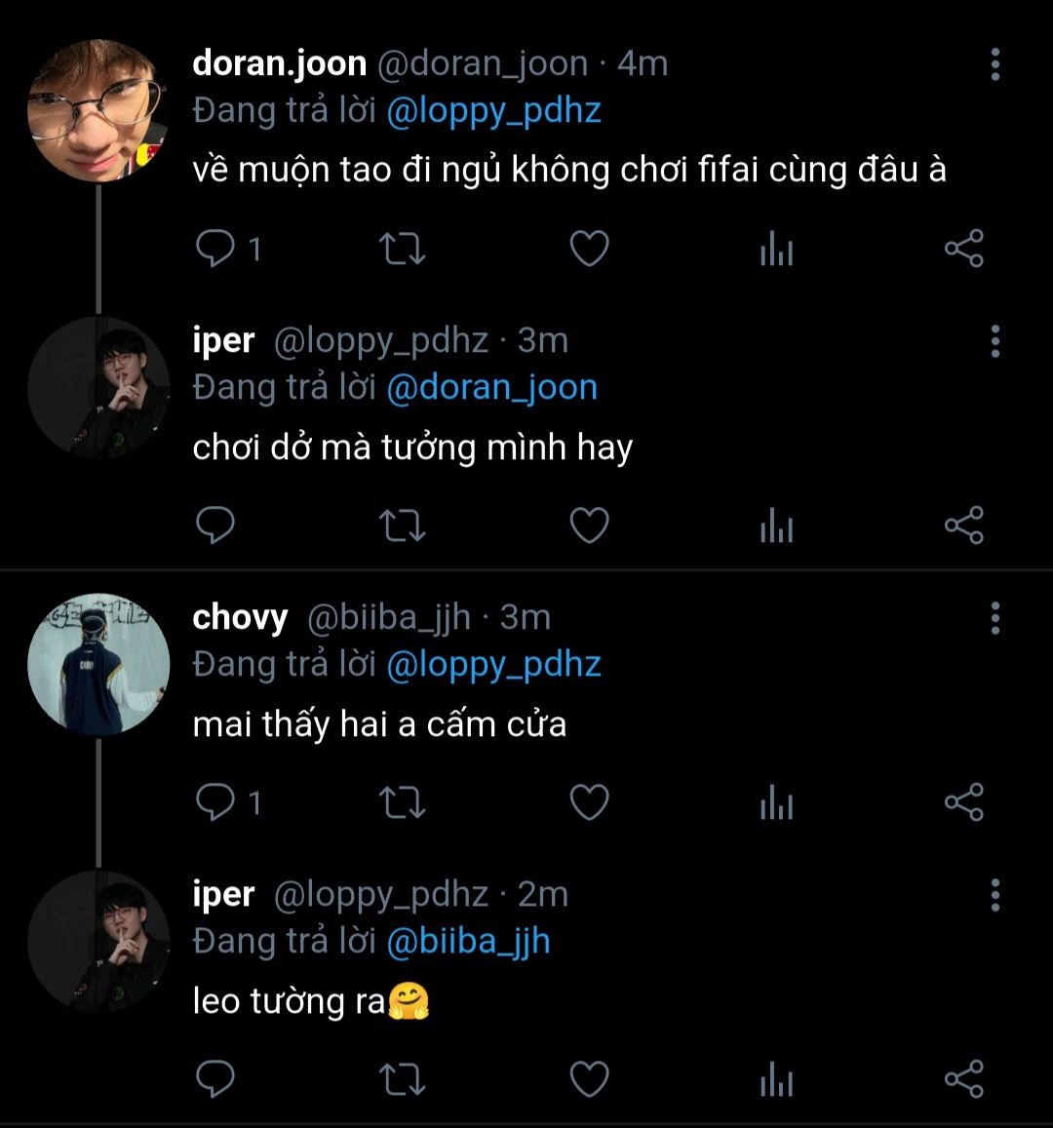This screenshot has width=1053, height=1128.
Task: Reply to doran.joon's fifai tweet
Action: point(215,250)
